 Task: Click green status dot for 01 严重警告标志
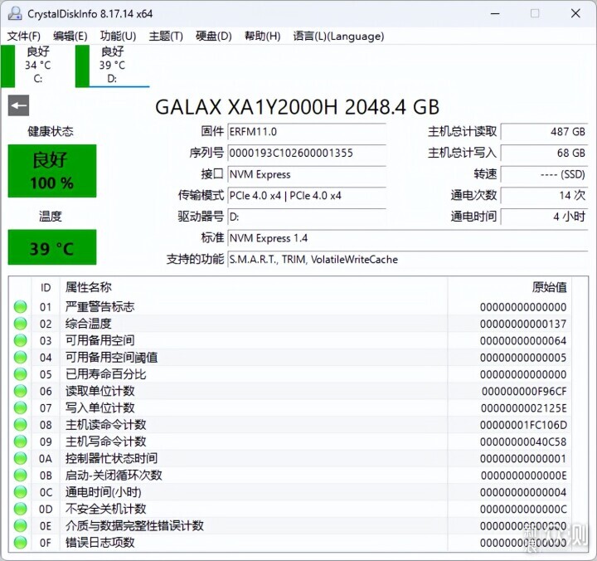(20, 306)
